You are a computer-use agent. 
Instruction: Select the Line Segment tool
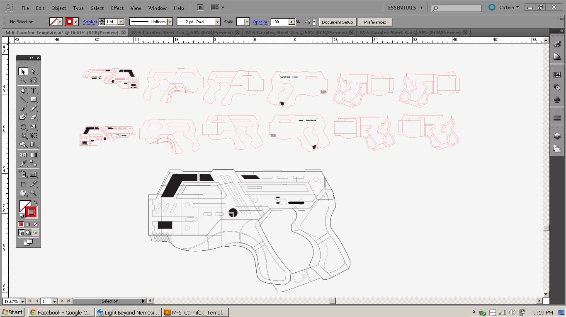tap(23, 99)
